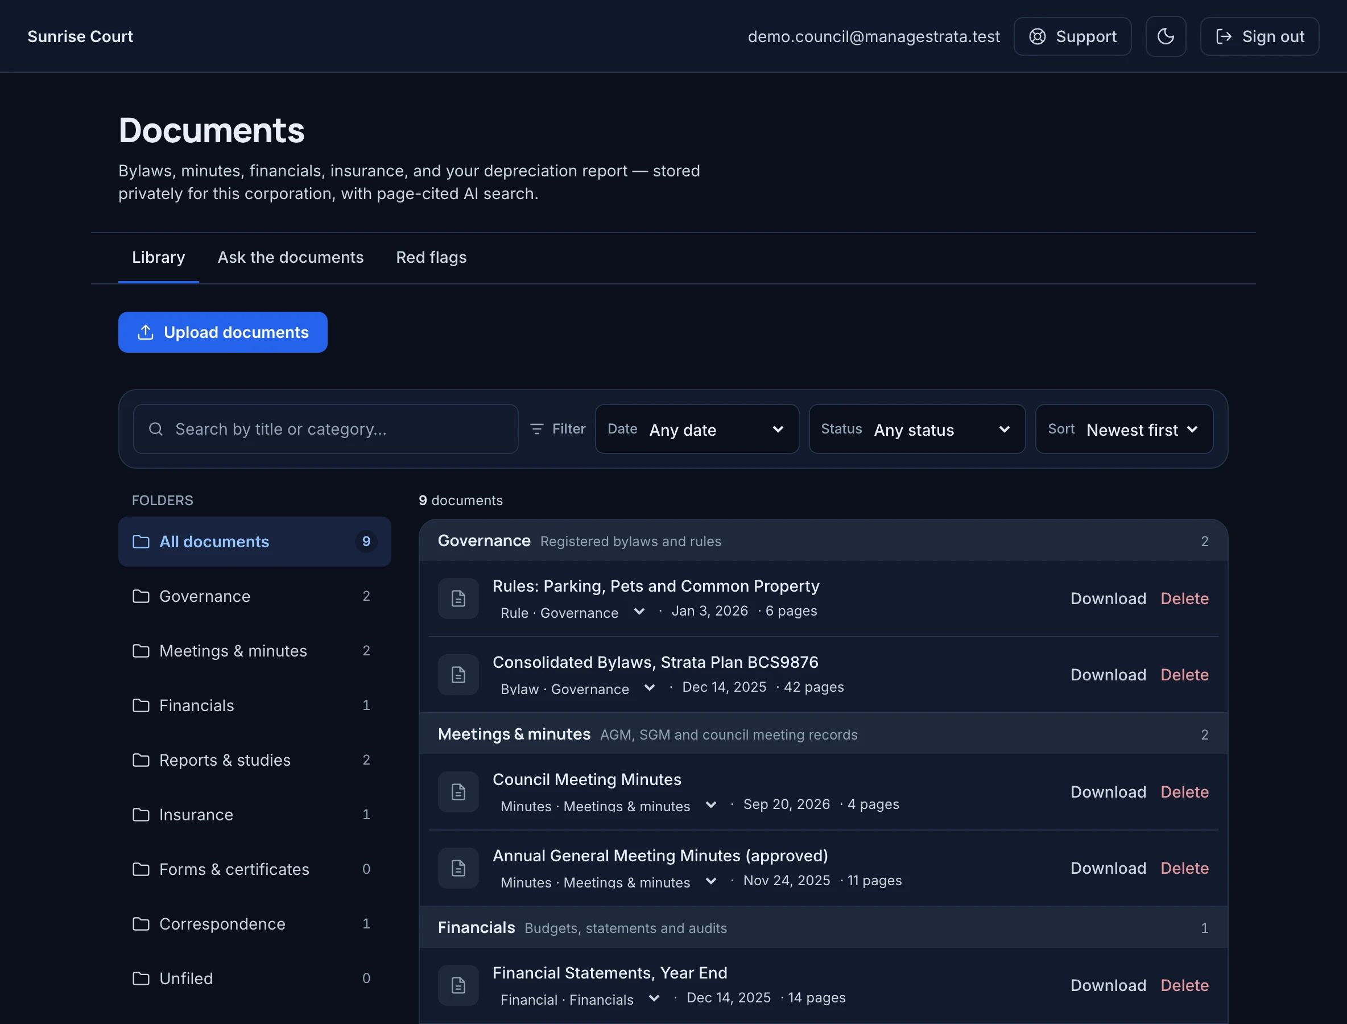Toggle dark mode with the moon icon
The image size is (1347, 1024).
click(1166, 36)
